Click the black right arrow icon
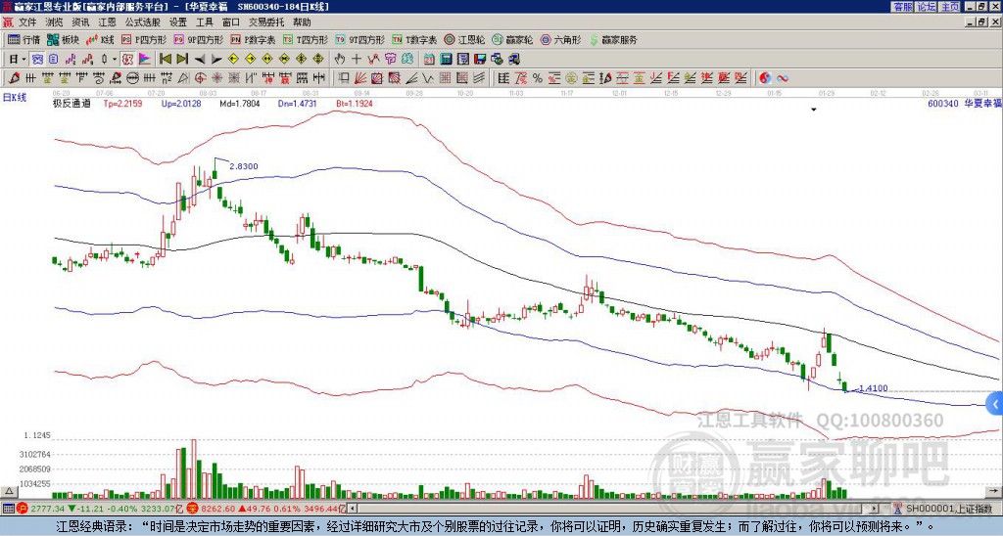This screenshot has width=1003, height=536. pos(216,59)
